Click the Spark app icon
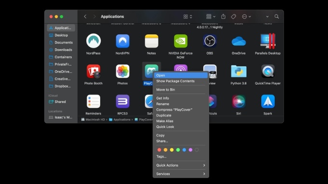This screenshot has height=184, width=328. pos(268,102)
